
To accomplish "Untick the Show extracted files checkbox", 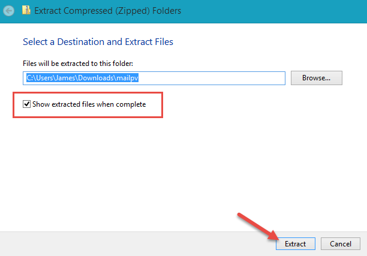I will [26, 104].
